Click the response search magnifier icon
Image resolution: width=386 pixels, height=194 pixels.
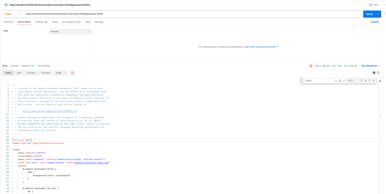coord(378,73)
